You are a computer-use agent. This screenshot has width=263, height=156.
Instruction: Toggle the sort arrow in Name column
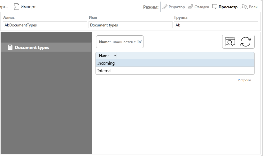[x=115, y=56]
